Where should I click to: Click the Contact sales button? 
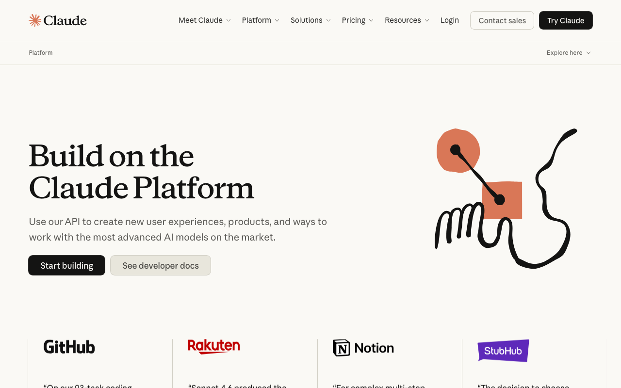tap(502, 20)
